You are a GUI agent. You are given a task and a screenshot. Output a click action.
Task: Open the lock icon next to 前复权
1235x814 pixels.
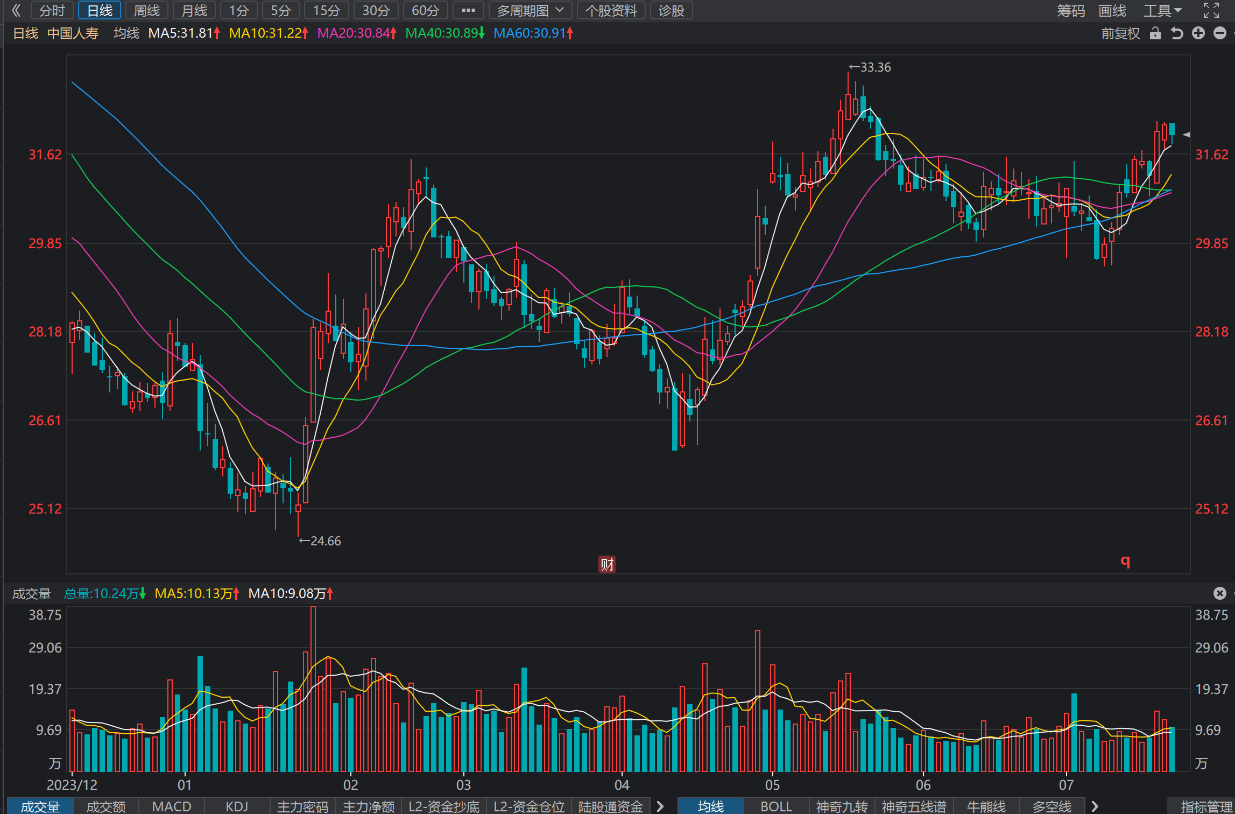click(x=1155, y=33)
